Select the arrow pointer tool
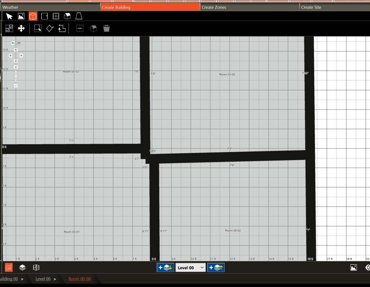The width and height of the screenshot is (370, 287). (x=9, y=16)
